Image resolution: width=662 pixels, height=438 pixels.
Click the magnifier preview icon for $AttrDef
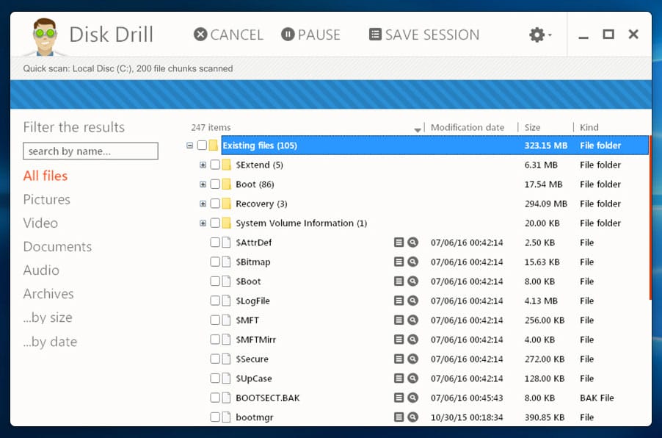coord(413,243)
